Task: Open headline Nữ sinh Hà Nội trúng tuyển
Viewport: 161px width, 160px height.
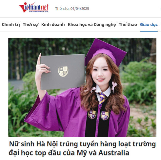Action: 82,148
